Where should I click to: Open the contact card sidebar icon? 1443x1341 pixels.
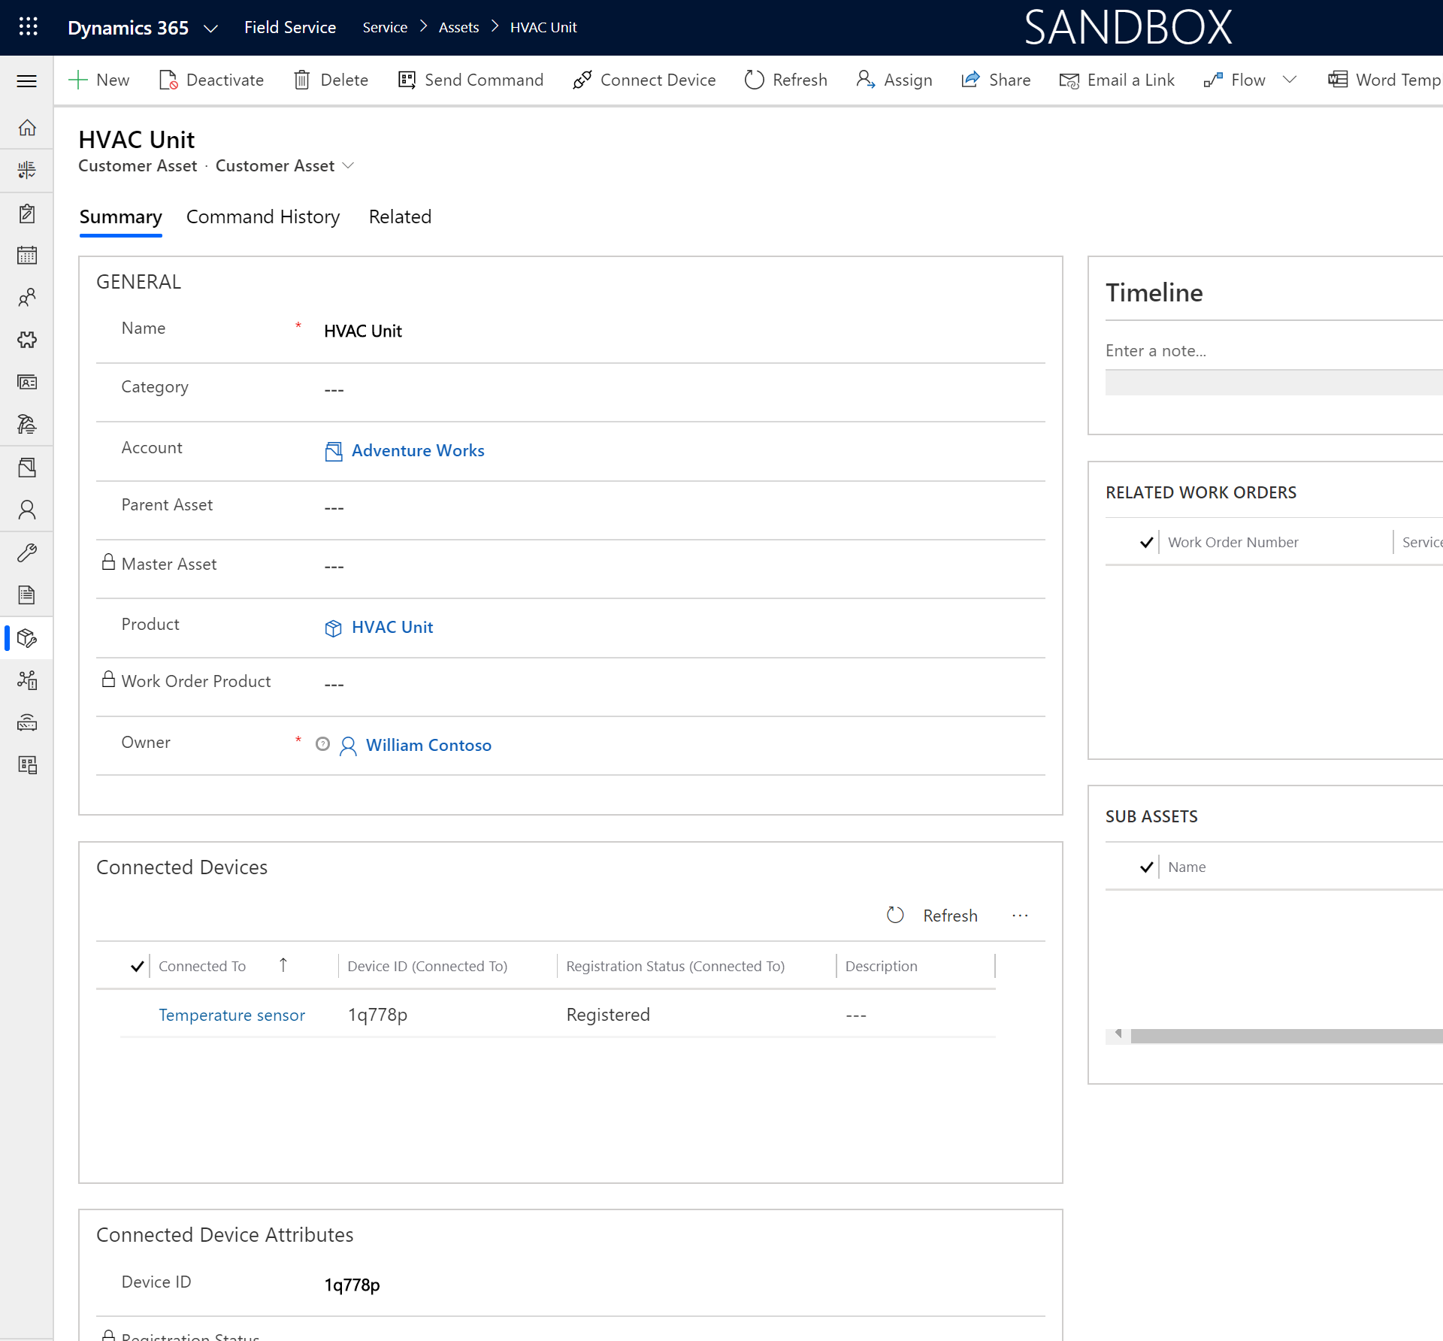[27, 383]
